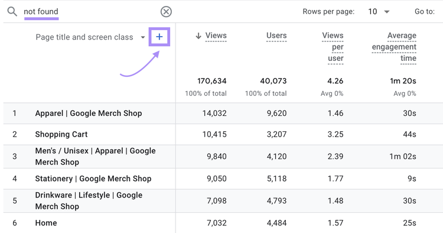Click total engagement time 1m 20s
The width and height of the screenshot is (443, 233).
point(403,81)
